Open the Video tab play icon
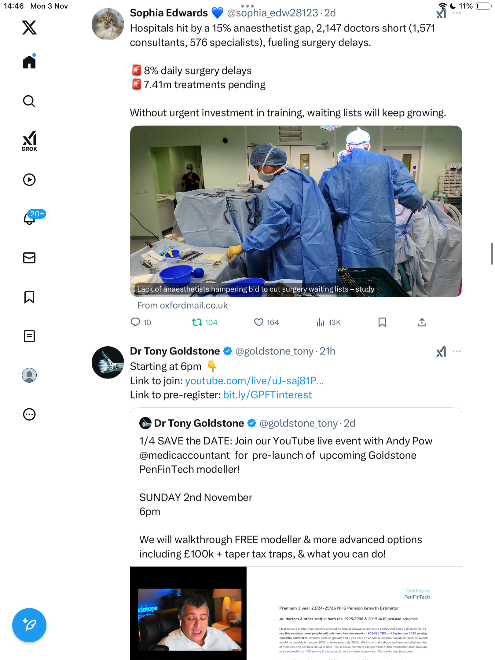The height and width of the screenshot is (660, 495). point(29,180)
